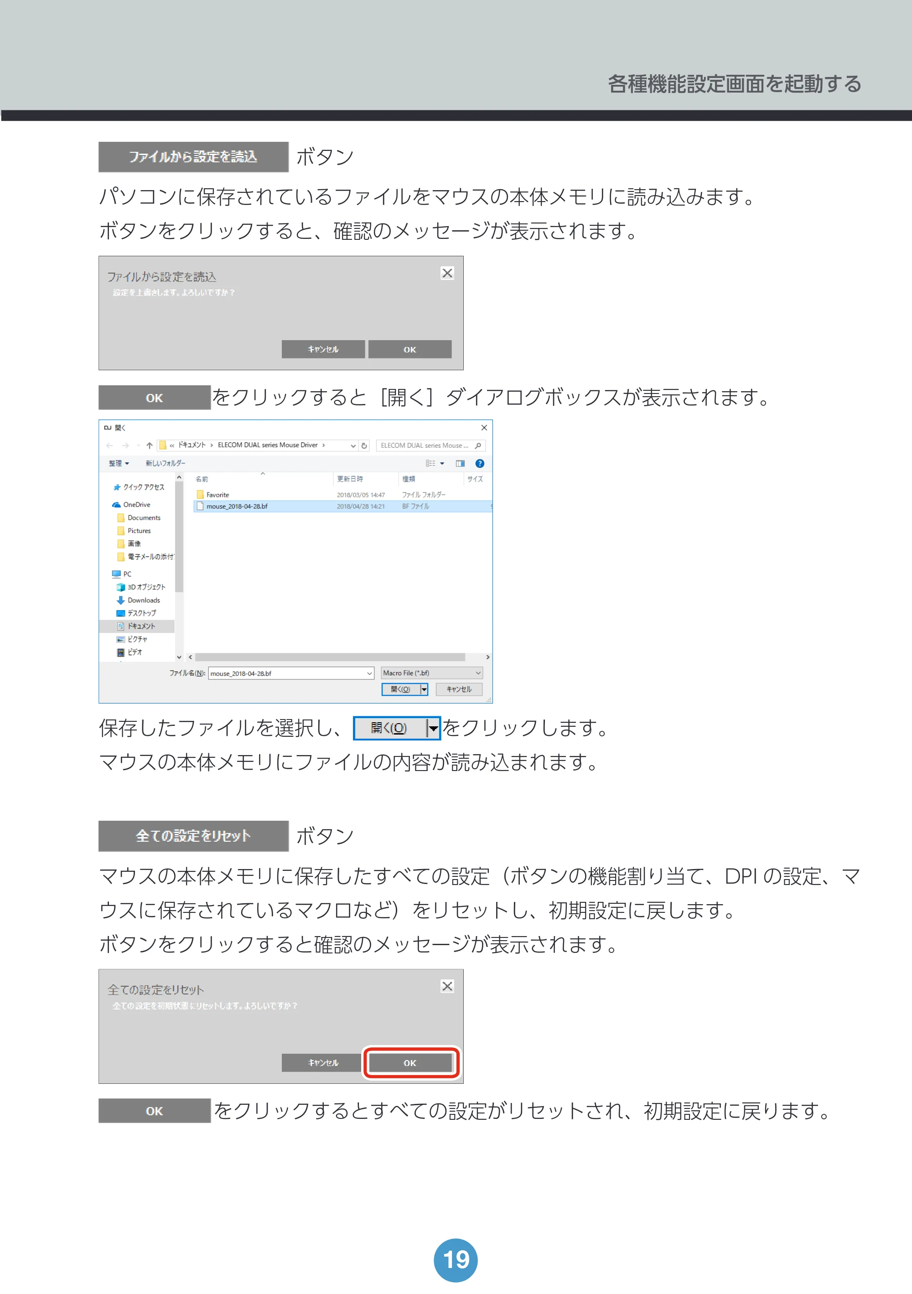This screenshot has height=1294, width=912.
Task: Select the mouse_2018-04-28.bf file row
Action: pos(343,506)
